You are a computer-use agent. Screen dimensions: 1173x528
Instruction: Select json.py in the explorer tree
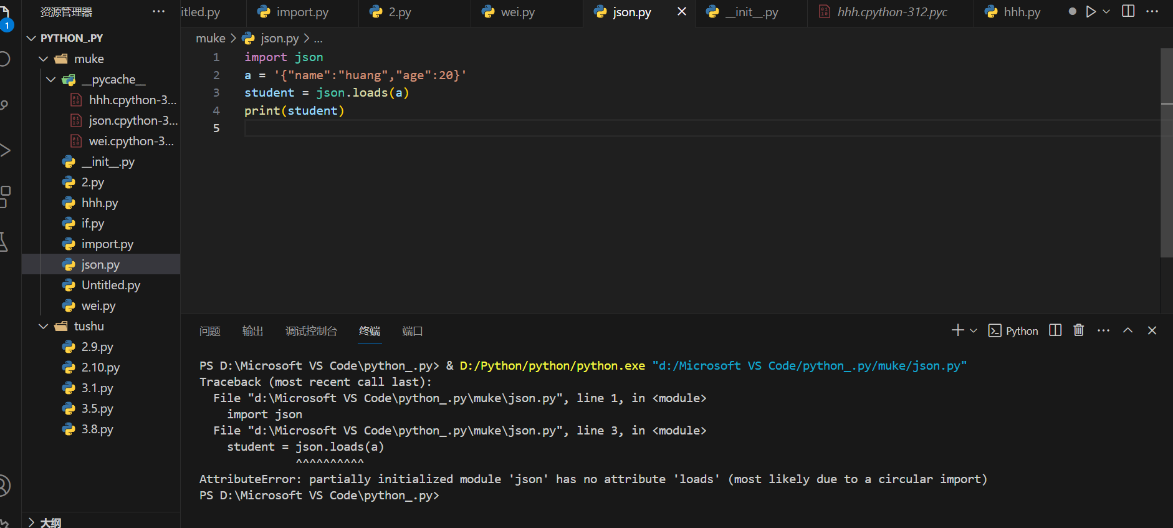tap(101, 264)
